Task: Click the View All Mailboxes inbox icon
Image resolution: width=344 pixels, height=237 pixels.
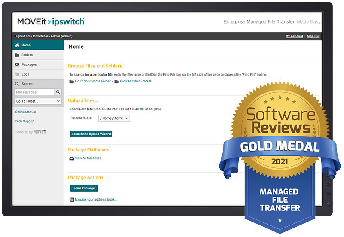Action: point(71,158)
